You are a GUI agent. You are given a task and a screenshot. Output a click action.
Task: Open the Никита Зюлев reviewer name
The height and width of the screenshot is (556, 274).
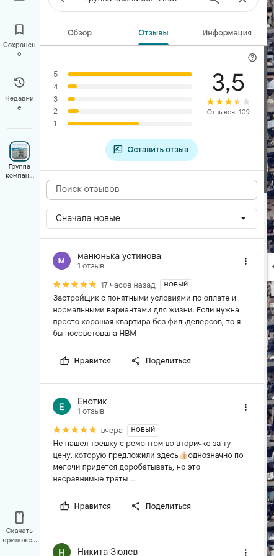click(x=107, y=552)
